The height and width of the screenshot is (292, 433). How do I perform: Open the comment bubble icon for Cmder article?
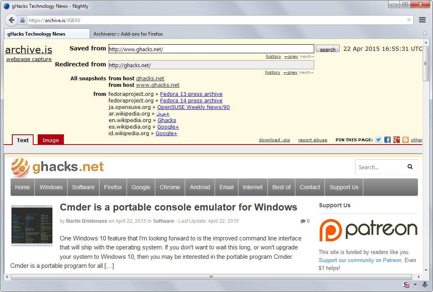coord(303,221)
